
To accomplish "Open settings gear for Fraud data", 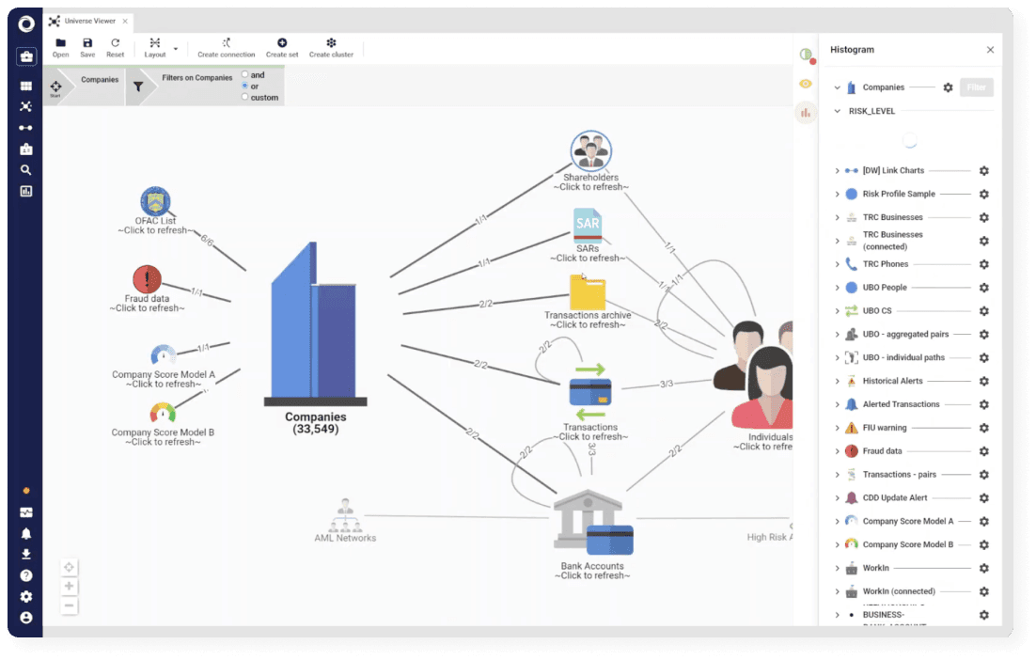I will tap(984, 451).
